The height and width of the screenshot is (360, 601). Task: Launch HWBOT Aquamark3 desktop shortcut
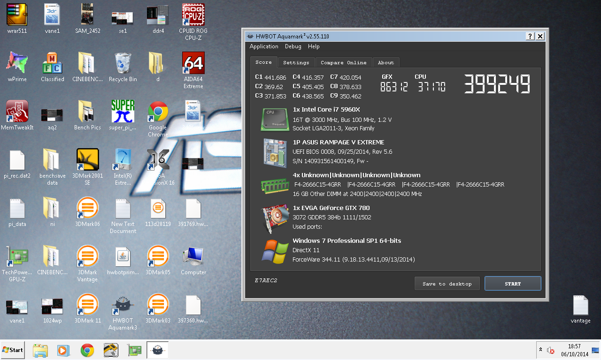coord(123,304)
